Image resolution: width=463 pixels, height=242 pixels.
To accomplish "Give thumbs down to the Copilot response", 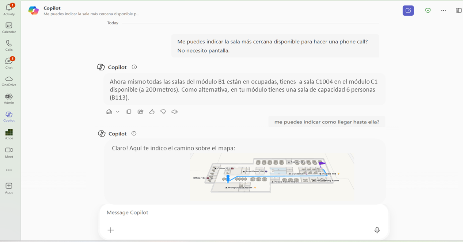I will [163, 112].
